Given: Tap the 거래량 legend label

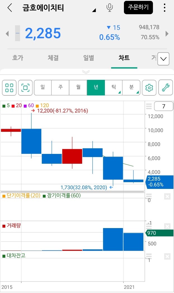Looking at the screenshot, I should click(11, 226).
